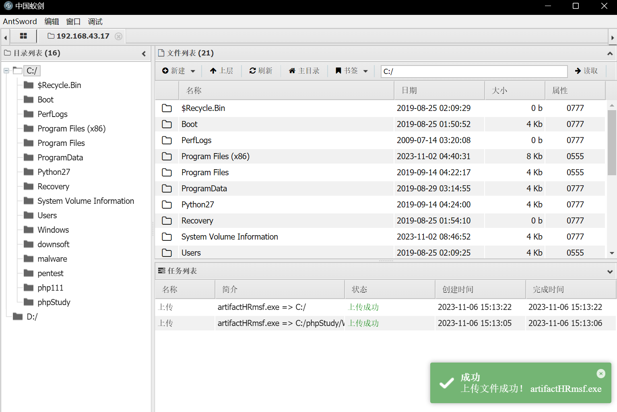
Task: Select Users folder icon in tree
Action: click(x=29, y=215)
